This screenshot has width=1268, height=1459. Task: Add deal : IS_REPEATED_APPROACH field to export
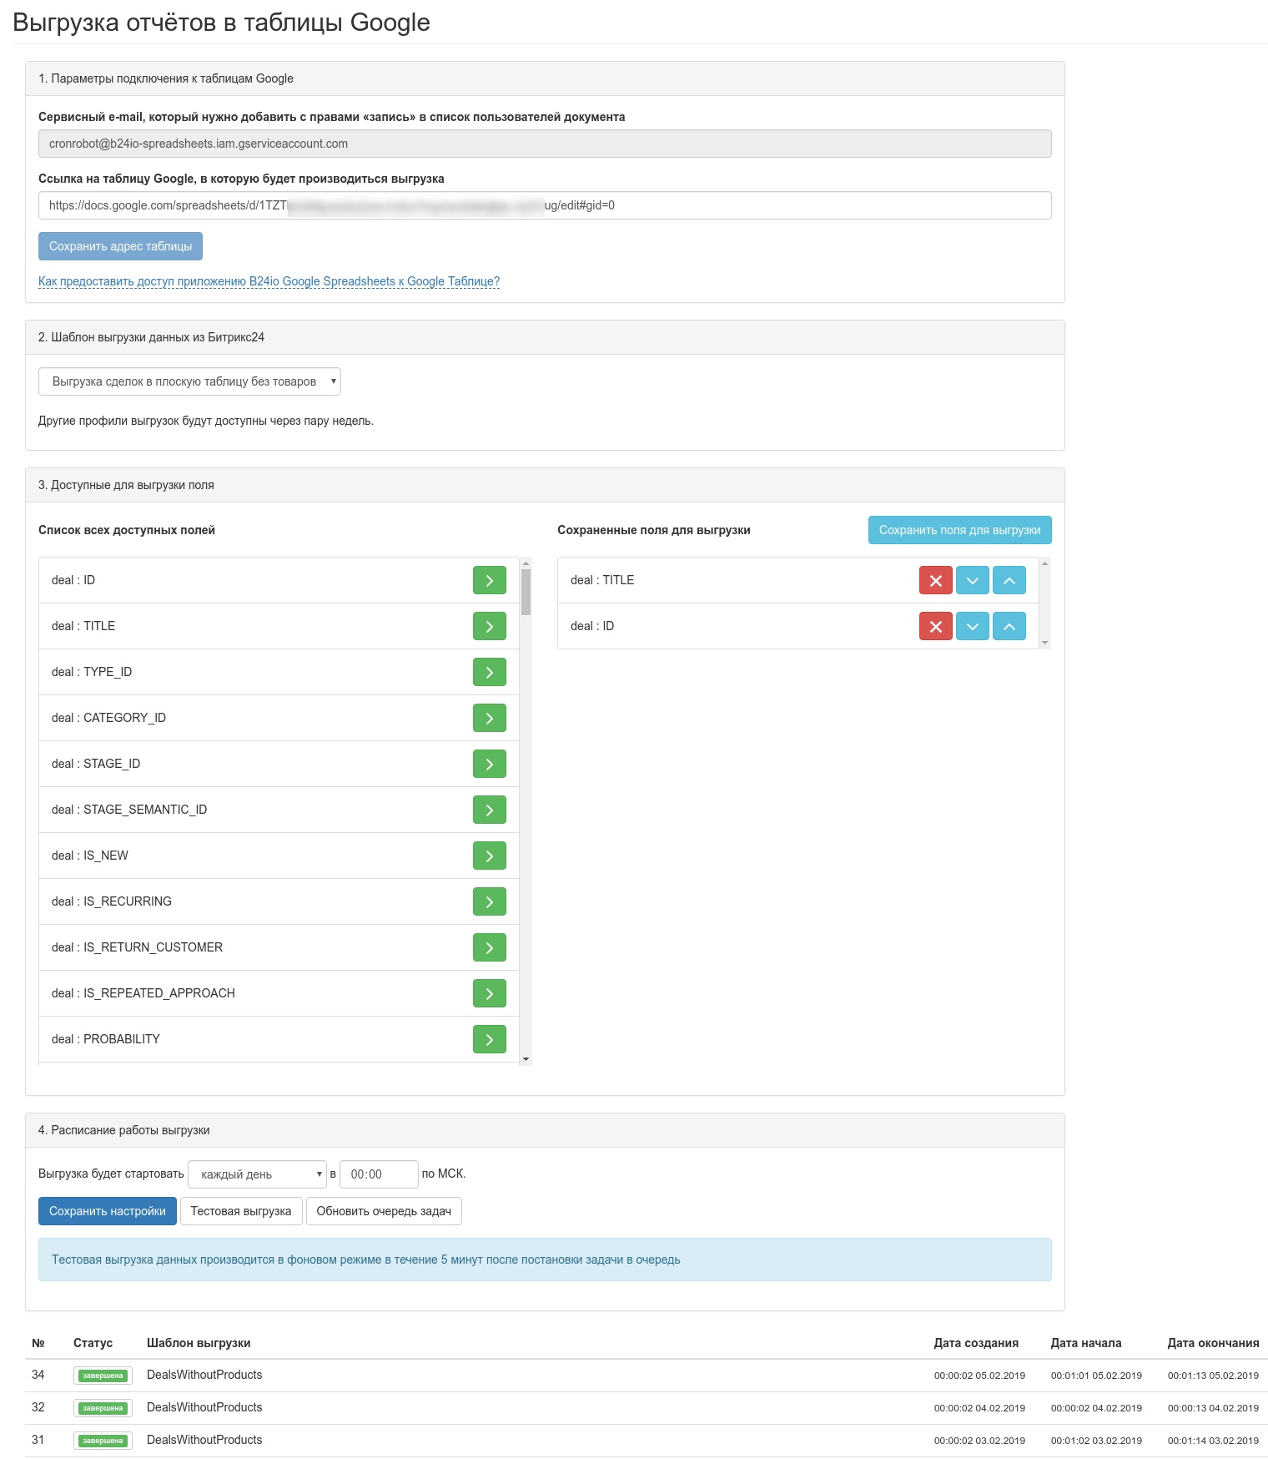point(489,993)
